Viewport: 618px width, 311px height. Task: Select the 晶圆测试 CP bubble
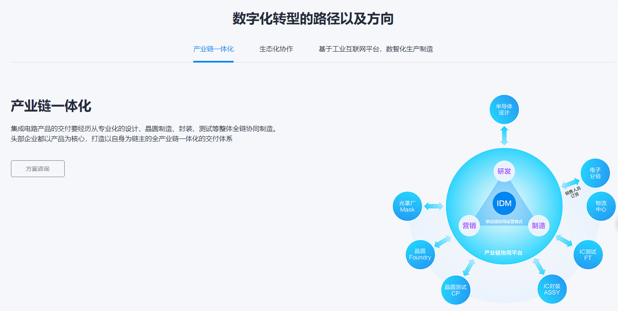click(x=455, y=290)
